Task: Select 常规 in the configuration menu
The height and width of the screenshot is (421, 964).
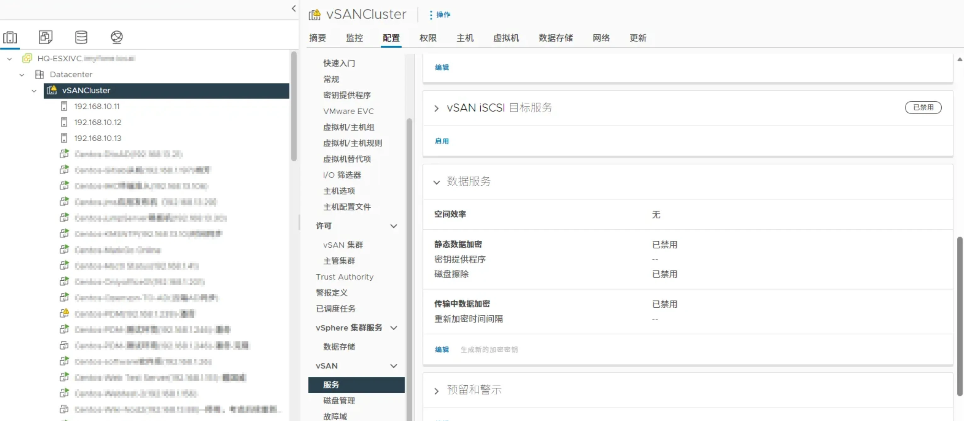Action: tap(331, 79)
